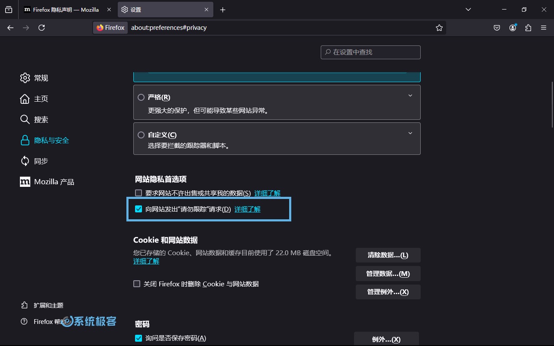The image size is (554, 346).
Task: Go back with the back arrow
Action: click(10, 28)
